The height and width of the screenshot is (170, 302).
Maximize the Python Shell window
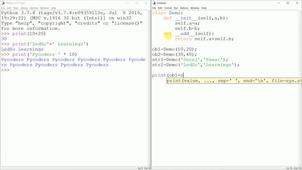[x=137, y=3]
